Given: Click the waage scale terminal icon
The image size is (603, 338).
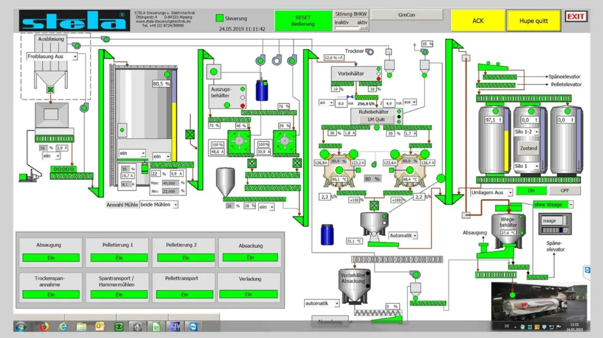Looking at the screenshot, I should pyautogui.click(x=554, y=223).
